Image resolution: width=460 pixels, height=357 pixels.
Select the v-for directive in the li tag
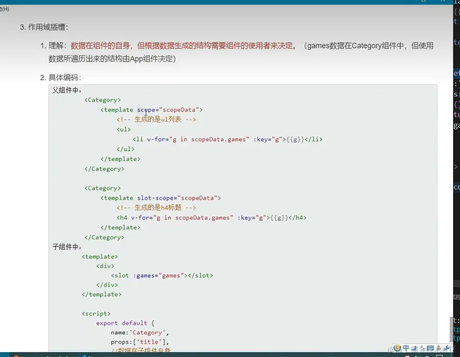(x=152, y=139)
